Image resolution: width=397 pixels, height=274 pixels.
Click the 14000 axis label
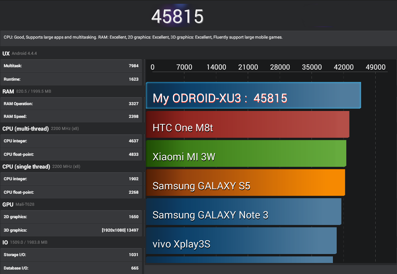click(x=216, y=67)
